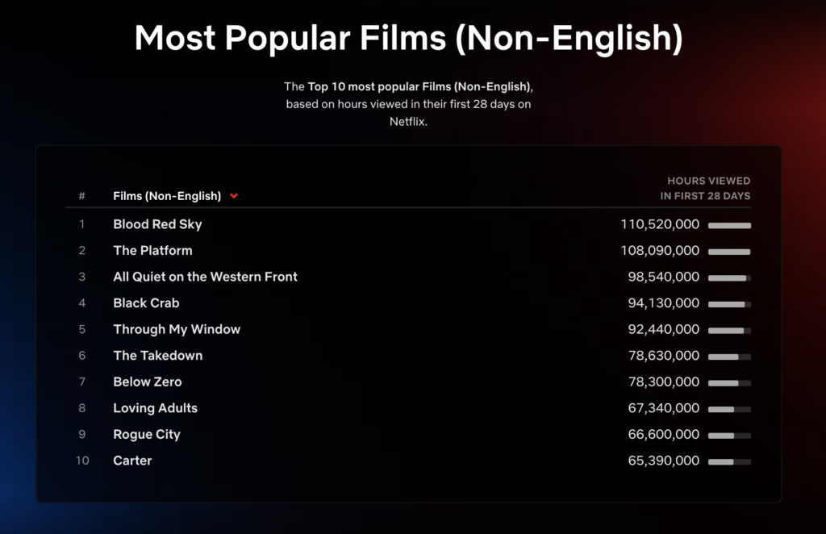Click All Quiet on the Western Front
The height and width of the screenshot is (534, 826).
tap(205, 277)
